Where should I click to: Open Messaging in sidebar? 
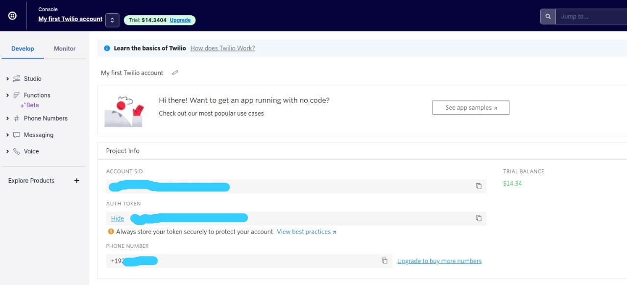pos(39,135)
